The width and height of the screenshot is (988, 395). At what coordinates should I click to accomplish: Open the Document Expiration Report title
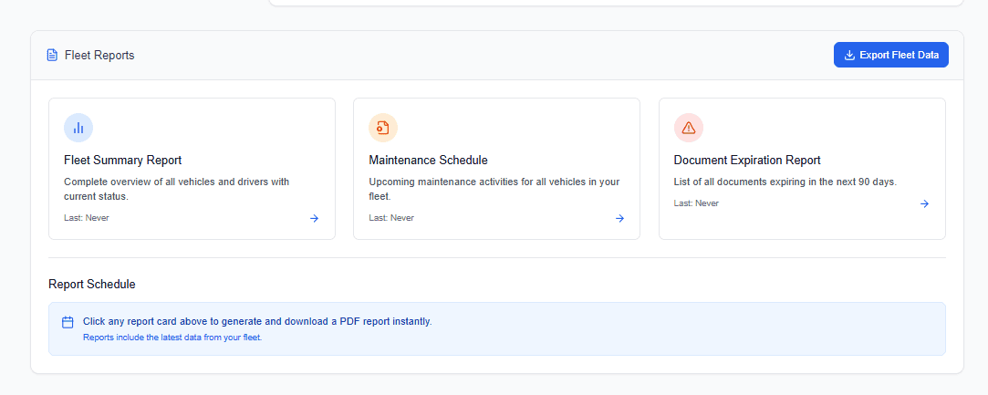pos(747,160)
